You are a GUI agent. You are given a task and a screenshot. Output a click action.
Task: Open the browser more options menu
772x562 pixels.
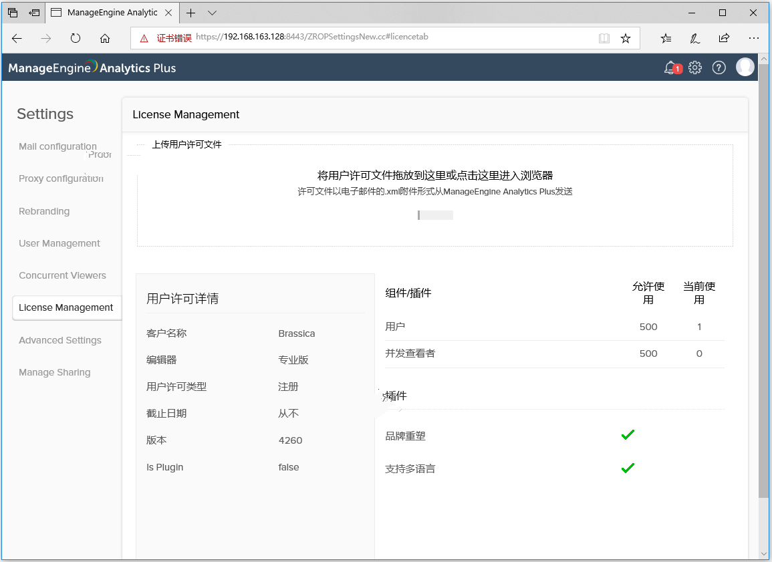754,38
